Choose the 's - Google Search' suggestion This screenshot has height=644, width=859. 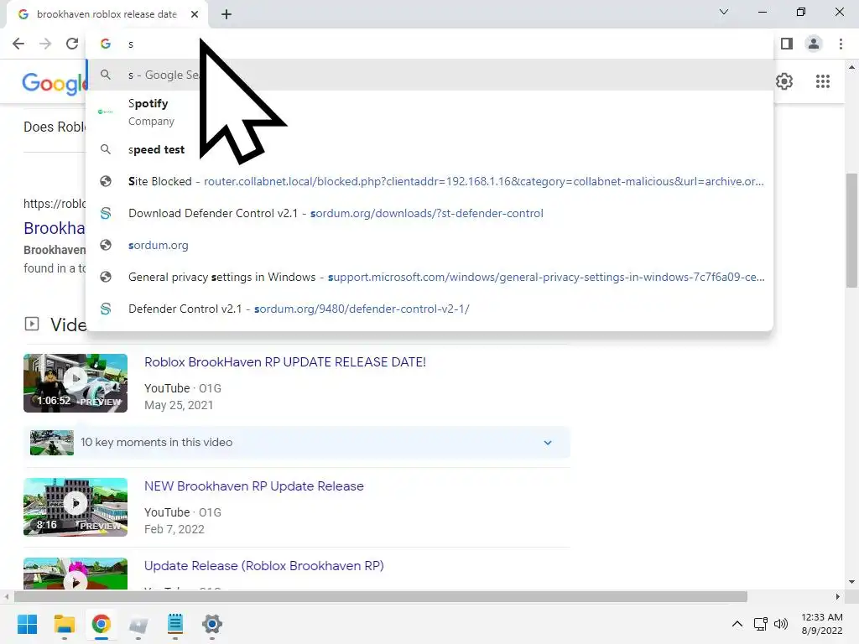point(429,75)
